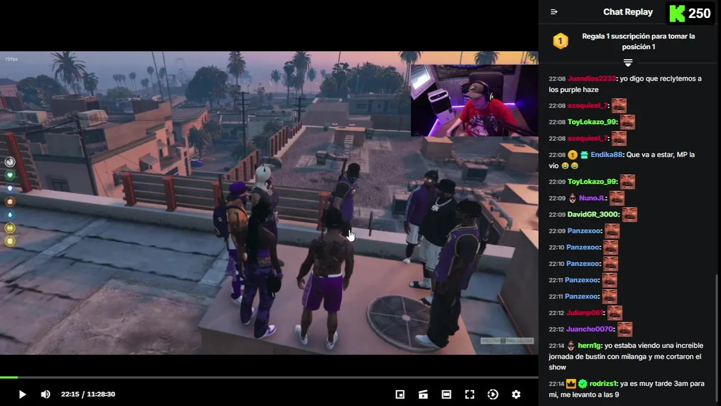This screenshot has height=406, width=721.
Task: Open player settings gear
Action: [516, 395]
